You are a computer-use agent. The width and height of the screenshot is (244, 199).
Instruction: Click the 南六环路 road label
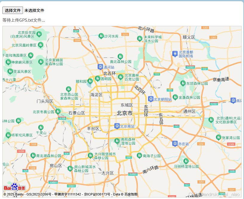click(151, 170)
